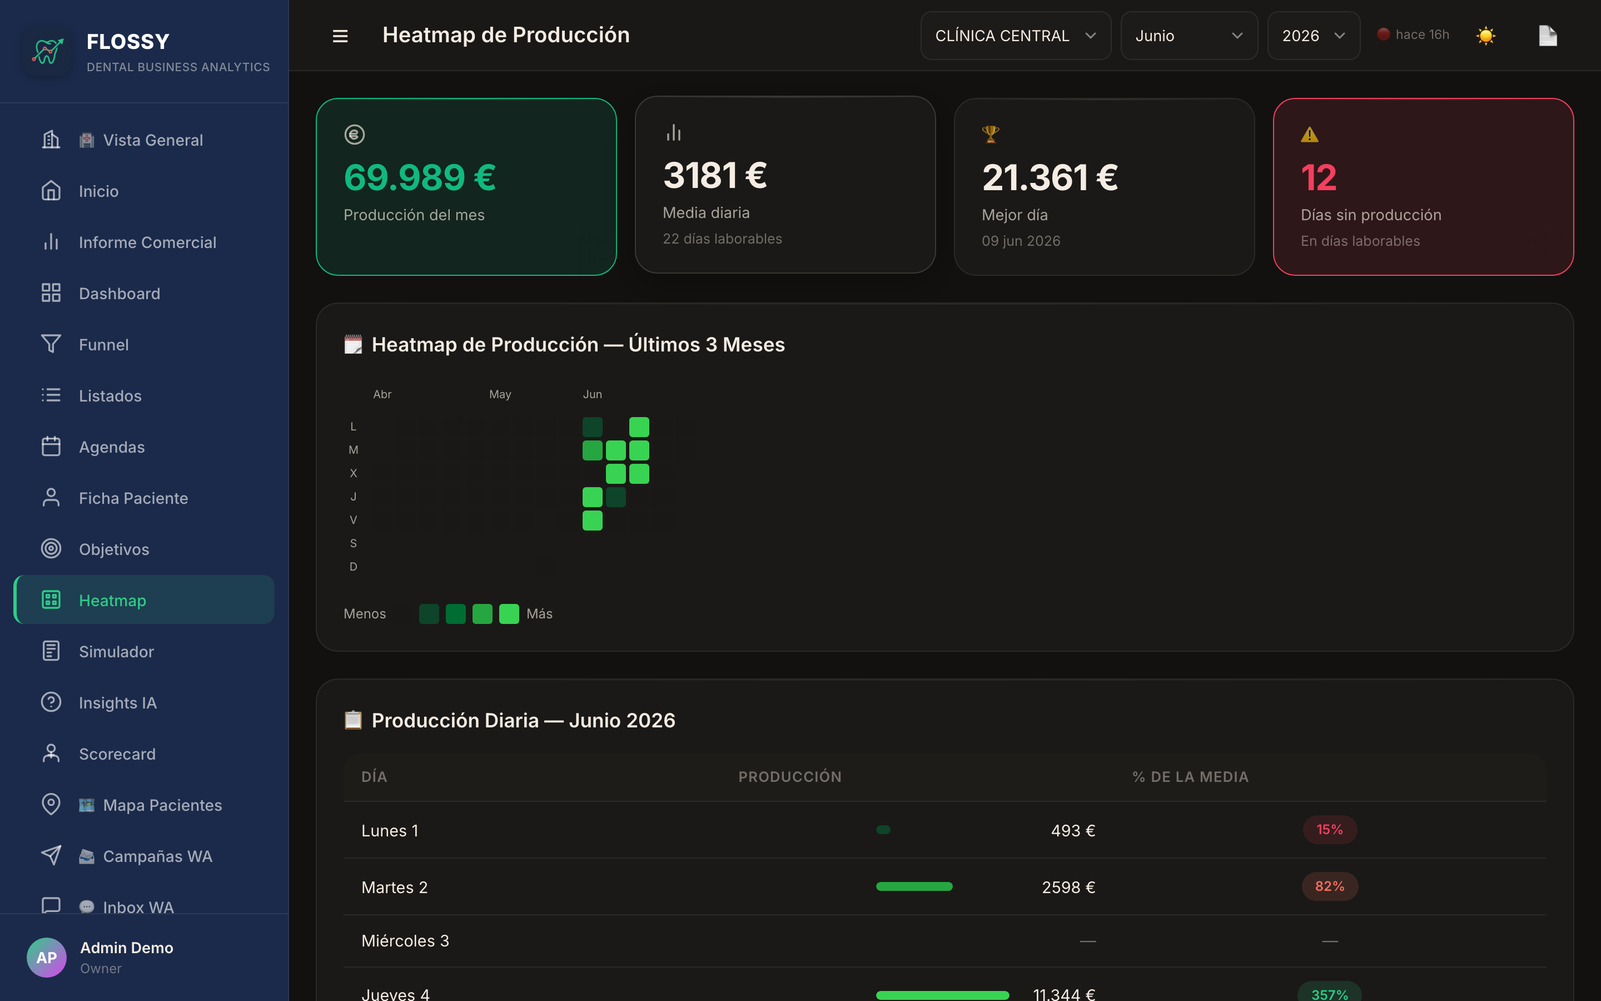Click the Dashboard grid icon
This screenshot has height=1001, width=1601.
point(51,293)
